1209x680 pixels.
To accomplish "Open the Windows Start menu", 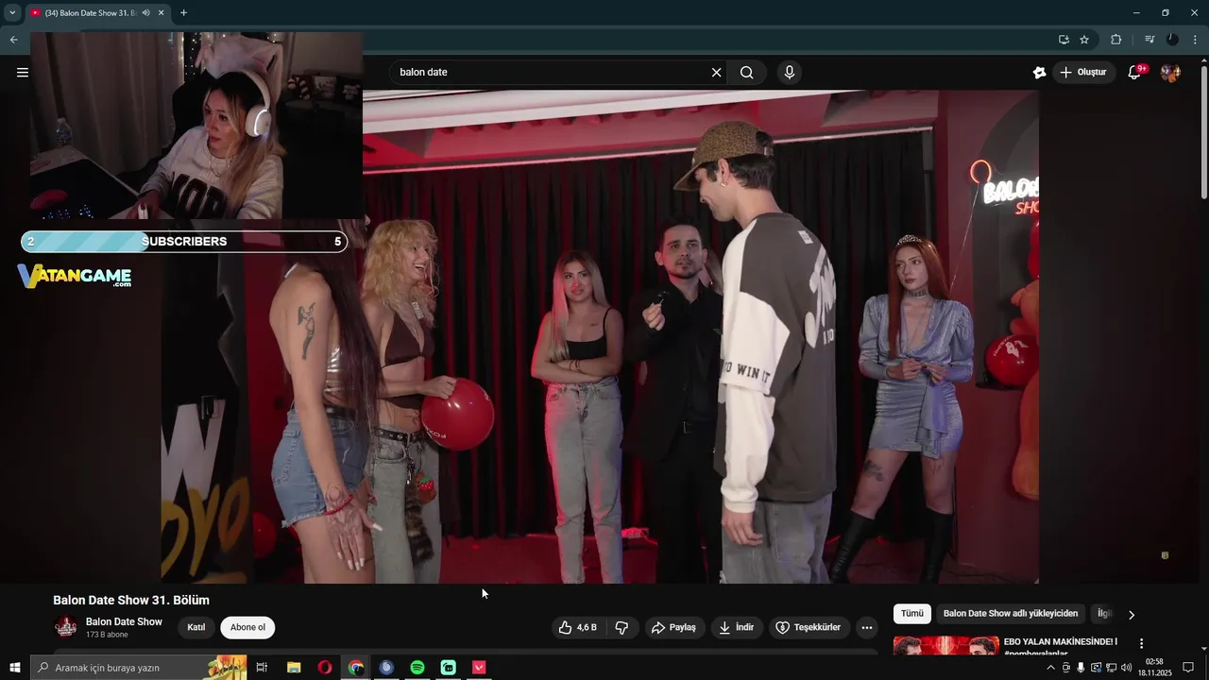I will click(x=14, y=668).
